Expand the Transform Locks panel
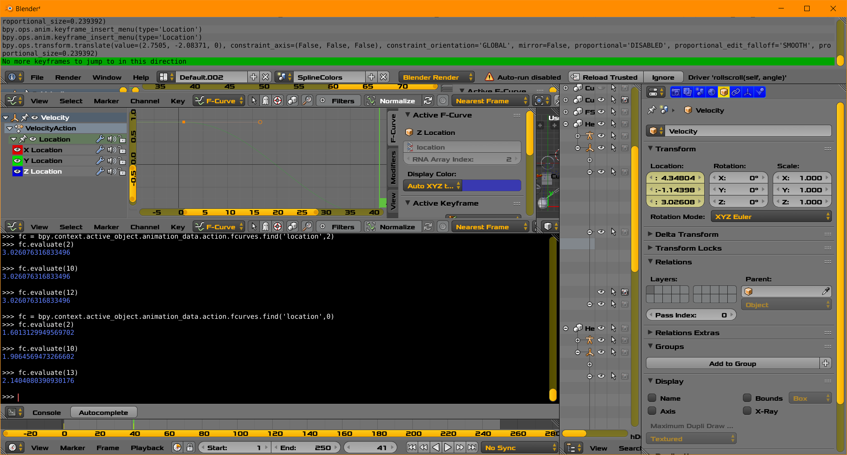This screenshot has width=847, height=455. 650,248
